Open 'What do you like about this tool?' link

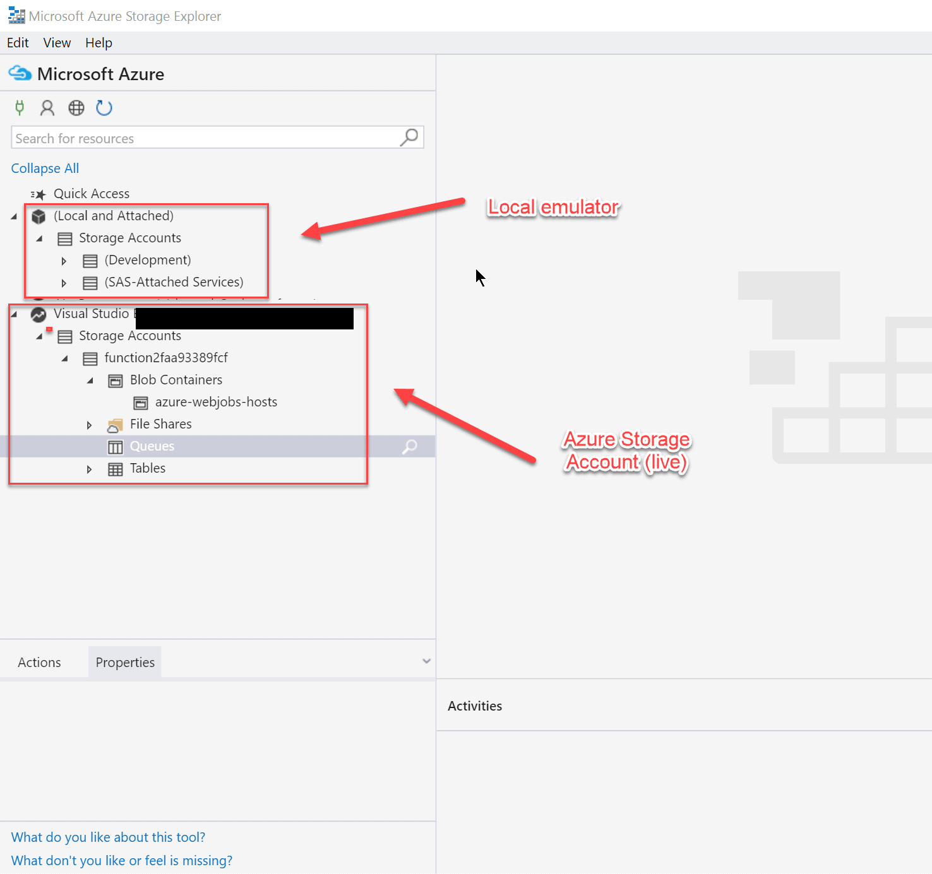coord(108,837)
